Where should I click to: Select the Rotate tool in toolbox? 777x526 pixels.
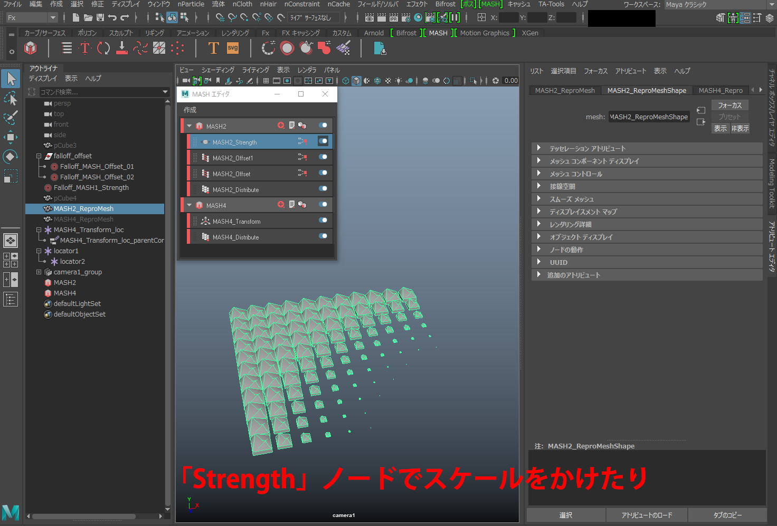pos(11,157)
